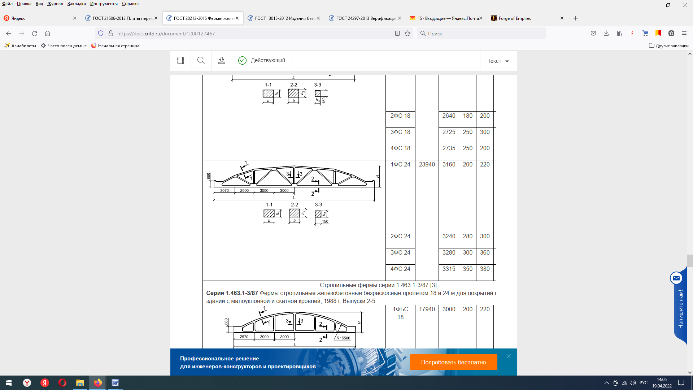
Task: Open the Журнал menu
Action: (x=55, y=4)
